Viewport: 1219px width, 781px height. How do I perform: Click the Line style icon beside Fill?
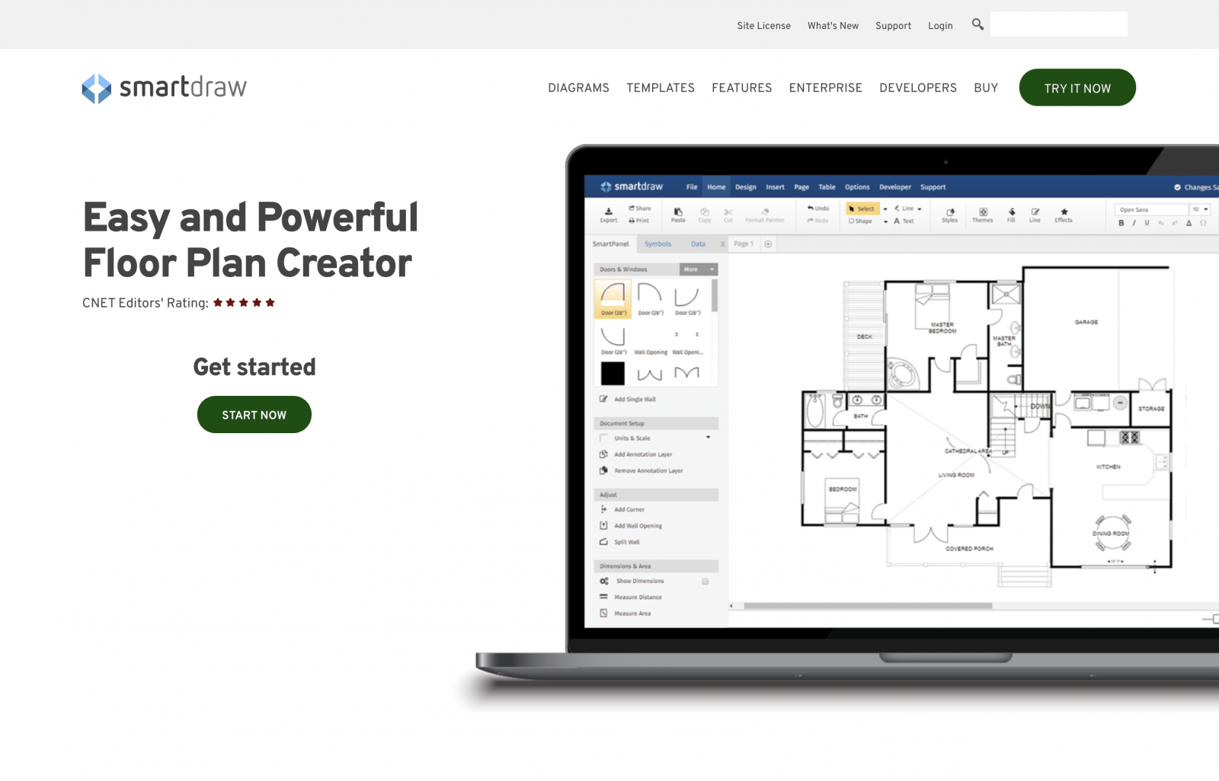1035,212
